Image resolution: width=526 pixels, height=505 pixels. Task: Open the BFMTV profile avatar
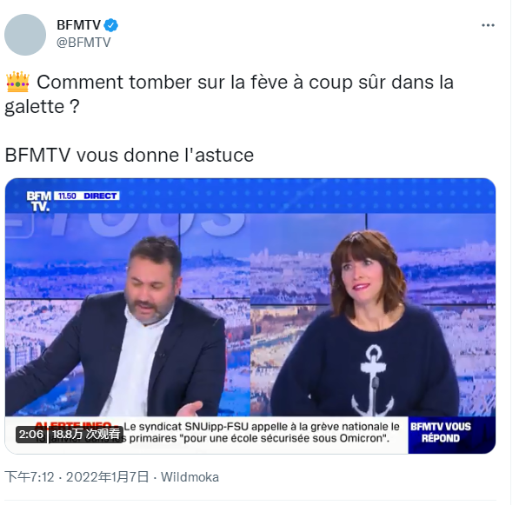point(25,35)
